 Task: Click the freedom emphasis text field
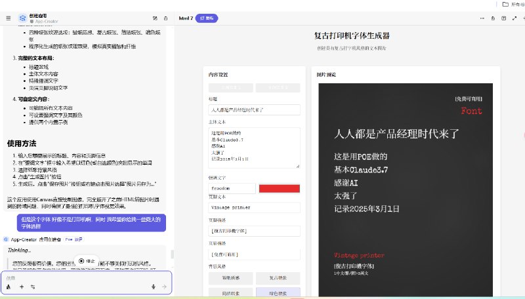(x=232, y=188)
